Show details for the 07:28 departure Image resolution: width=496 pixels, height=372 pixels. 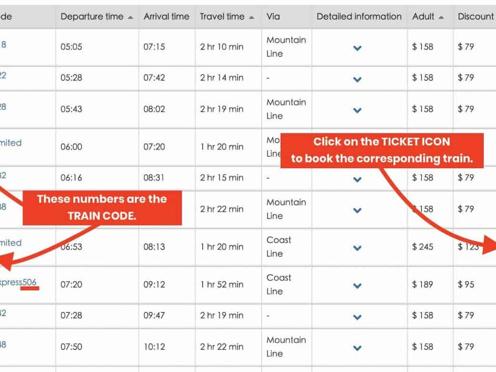pos(357,316)
